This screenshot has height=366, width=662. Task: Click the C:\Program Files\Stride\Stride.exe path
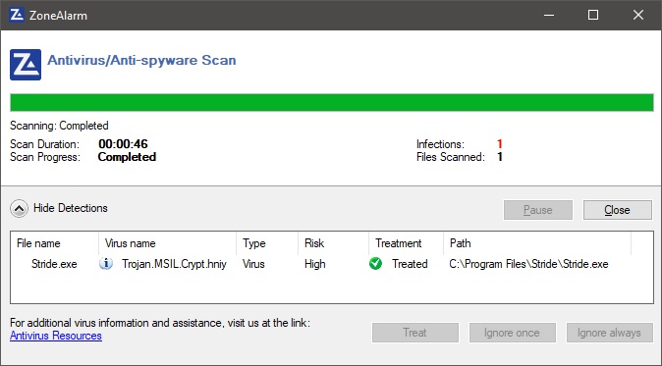pyautogui.click(x=528, y=264)
